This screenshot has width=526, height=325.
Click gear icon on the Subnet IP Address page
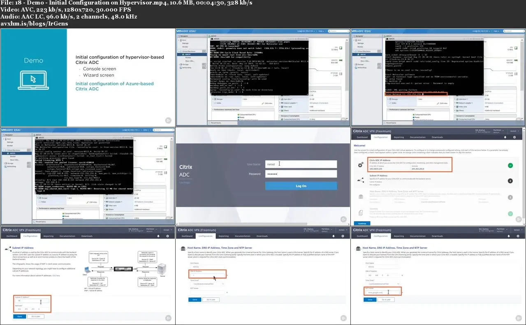167,236
